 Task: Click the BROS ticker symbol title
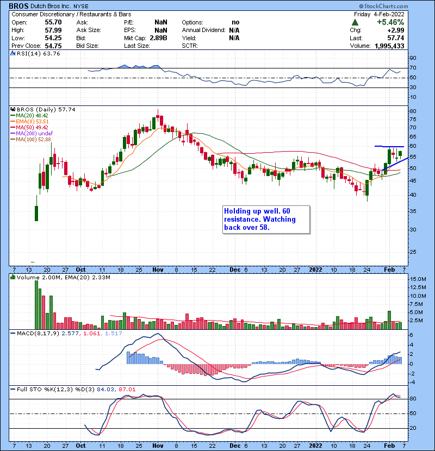click(x=18, y=6)
